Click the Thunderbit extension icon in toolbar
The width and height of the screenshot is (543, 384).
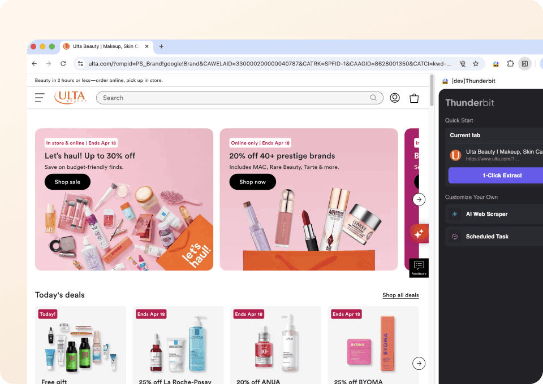point(495,63)
